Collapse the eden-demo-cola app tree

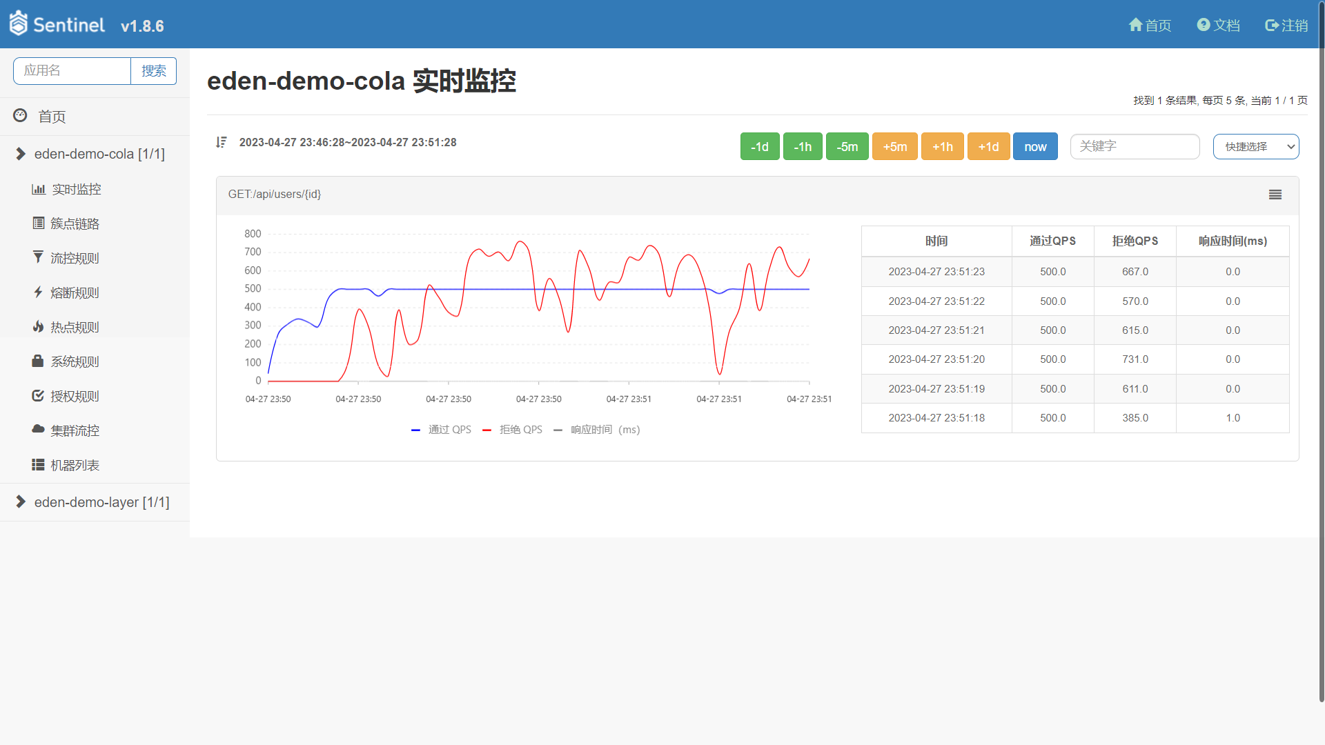click(x=21, y=154)
